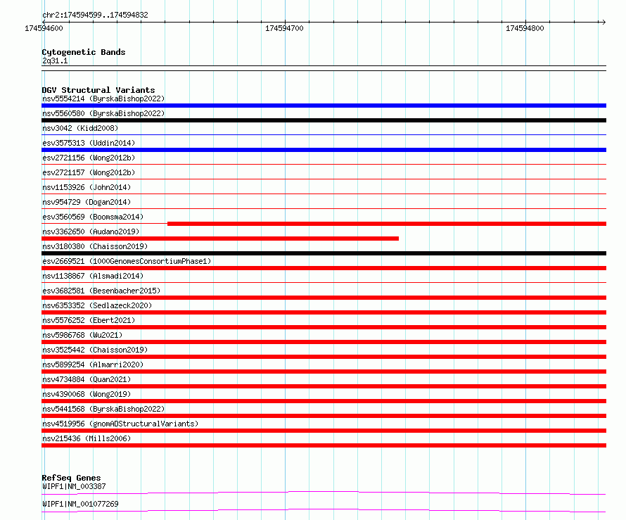Viewport: 626px width, 520px height.
Task: Open variant nsv3525442 (Chaisson2019)
Action: (95, 350)
